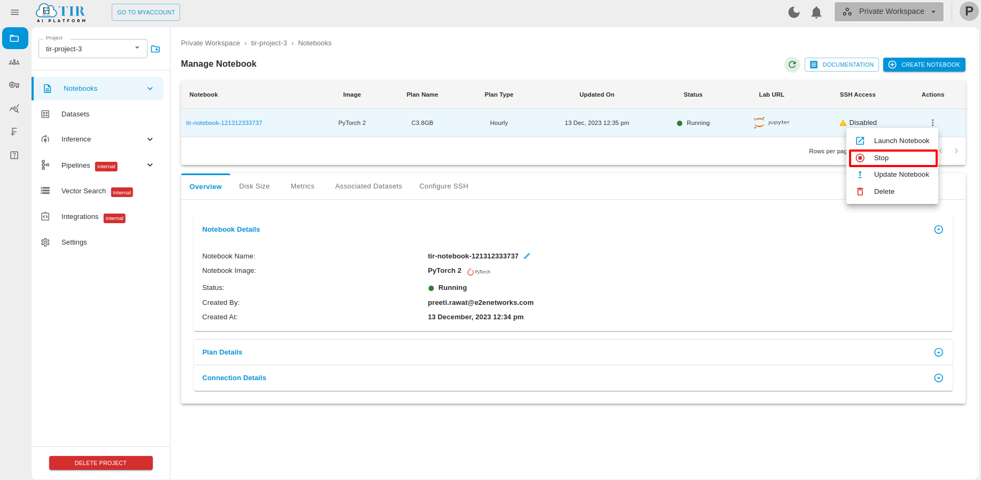Select Stop from actions menu
This screenshot has width=981, height=480.
[x=892, y=158]
